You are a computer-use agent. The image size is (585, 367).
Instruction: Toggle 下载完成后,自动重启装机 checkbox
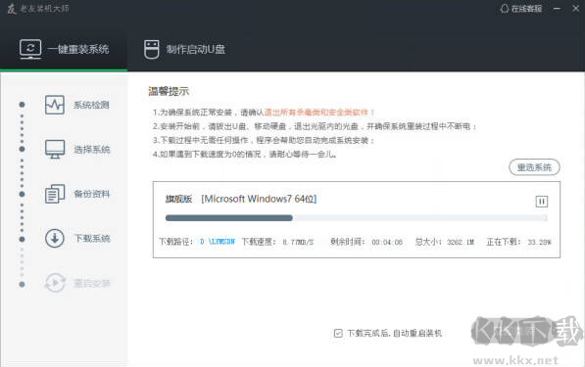[x=338, y=333]
